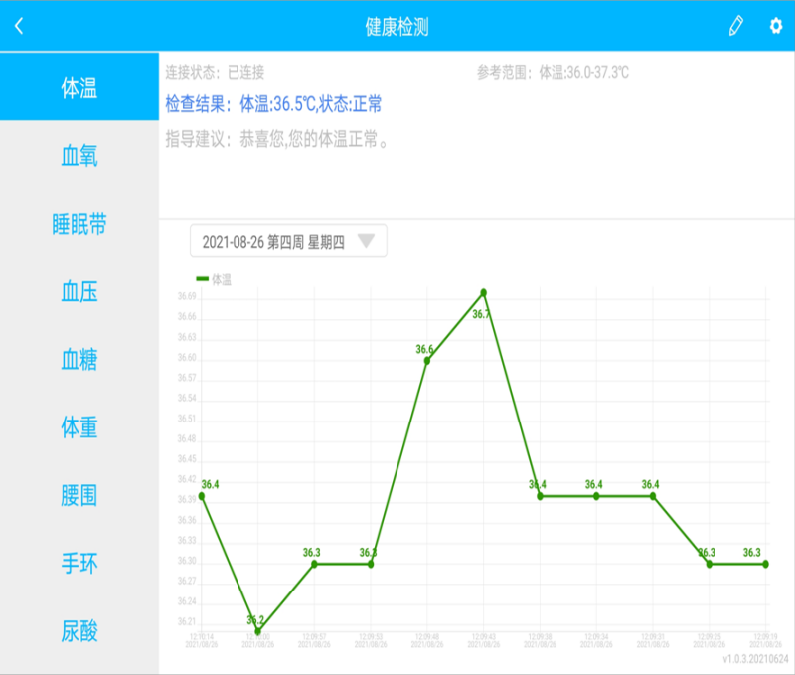Image resolution: width=795 pixels, height=675 pixels.
Task: Open the pencil edit icon
Action: click(x=735, y=27)
